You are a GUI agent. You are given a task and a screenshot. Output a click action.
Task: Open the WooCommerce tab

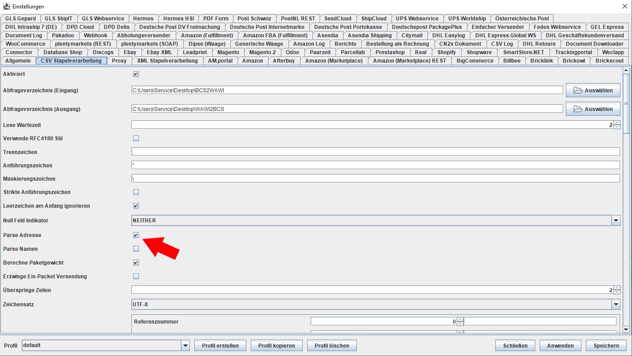pos(25,44)
